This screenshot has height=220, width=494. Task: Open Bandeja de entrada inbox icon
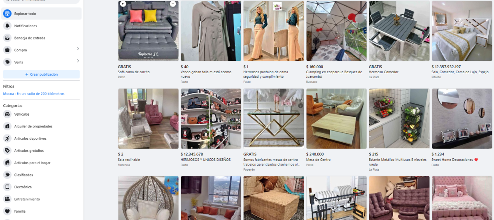tap(7, 38)
